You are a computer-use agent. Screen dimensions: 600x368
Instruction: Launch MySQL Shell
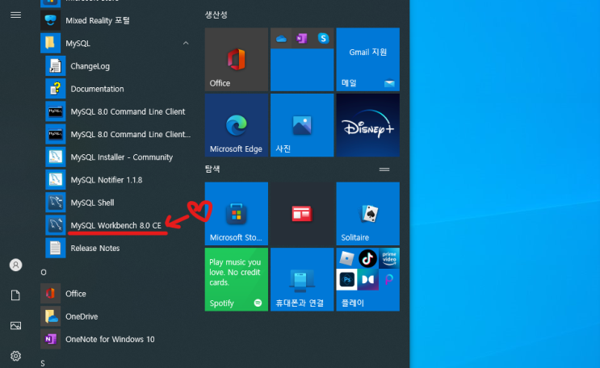point(117,203)
